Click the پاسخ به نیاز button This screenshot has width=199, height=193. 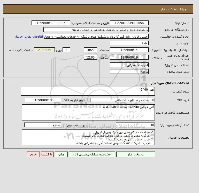point(135,154)
